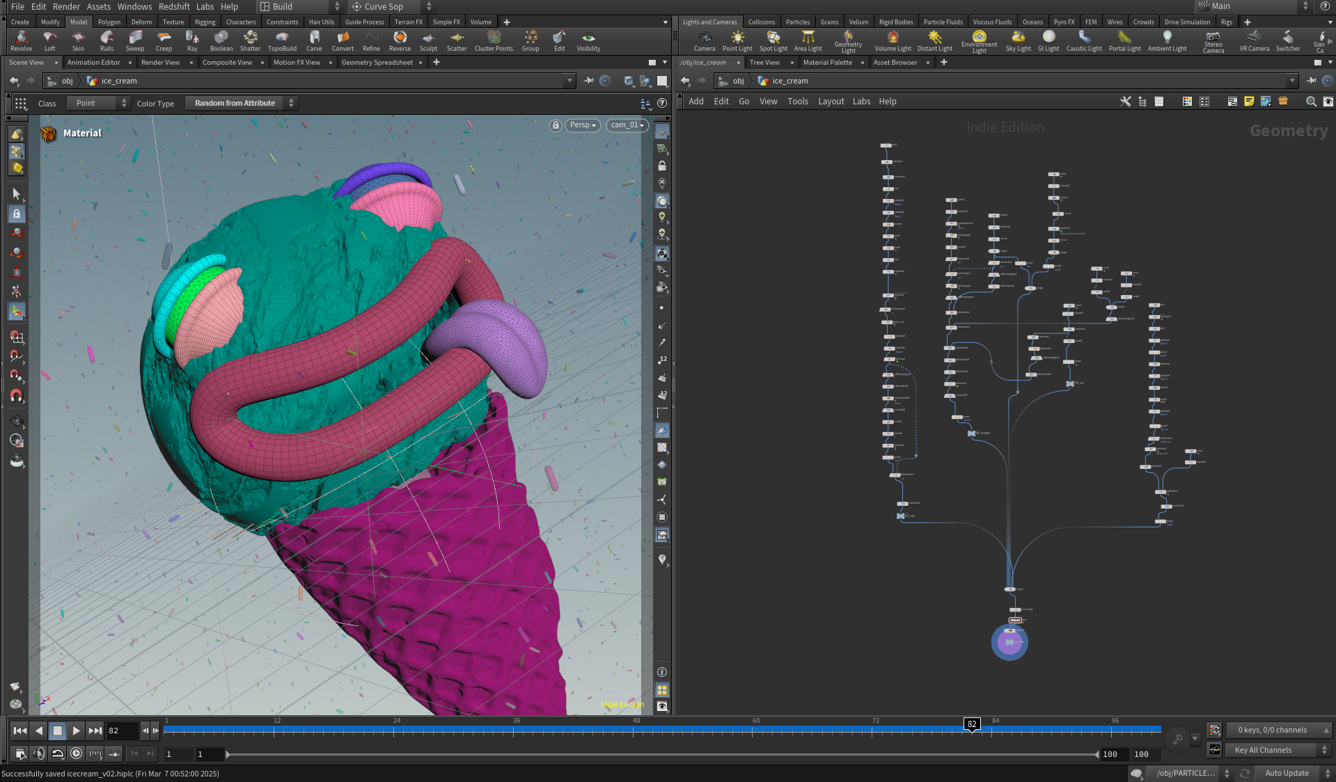The width and height of the screenshot is (1336, 782).
Task: Open the Build desktop dropdown
Action: point(300,6)
